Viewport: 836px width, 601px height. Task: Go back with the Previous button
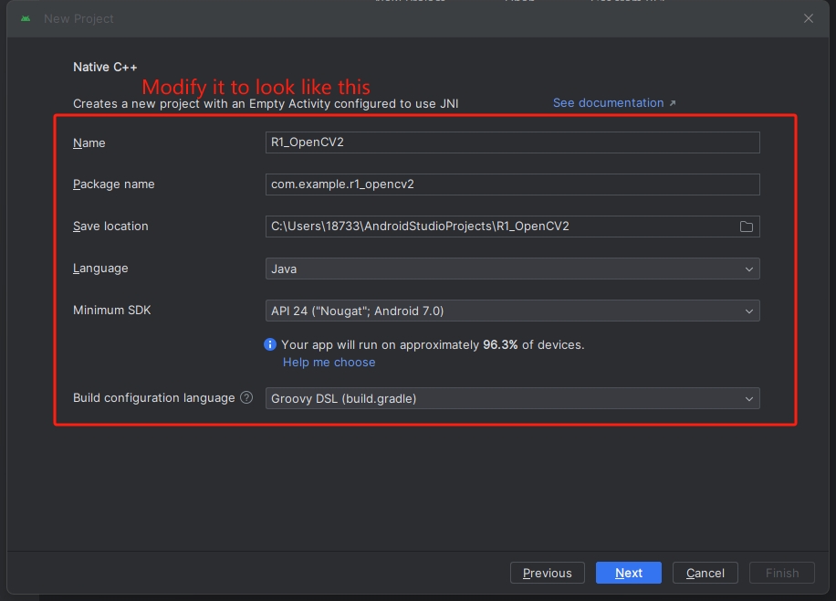tap(547, 573)
